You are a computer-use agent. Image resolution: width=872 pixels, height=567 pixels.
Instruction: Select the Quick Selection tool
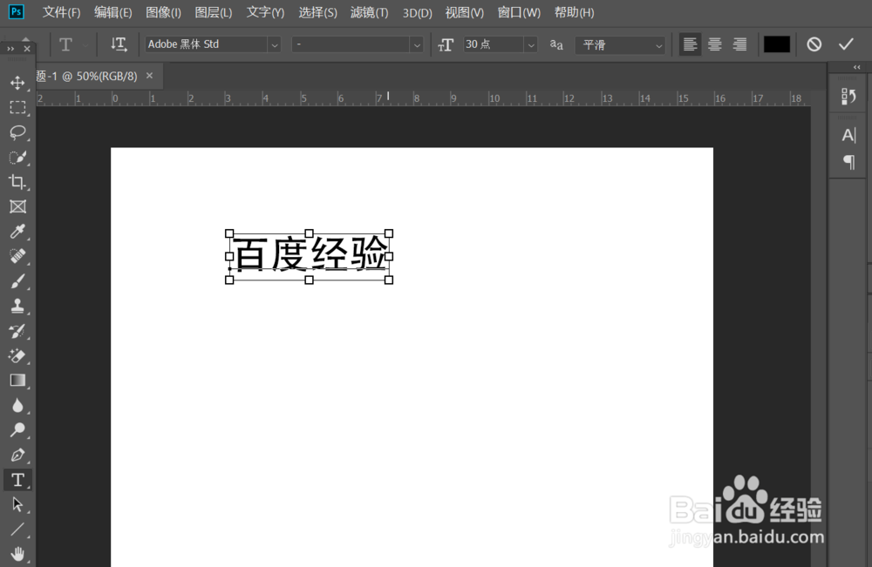[17, 157]
